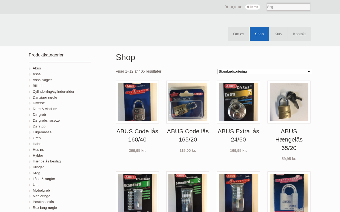Click the Shop page heading

point(125,58)
